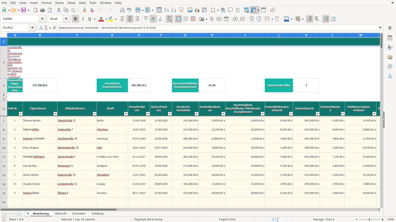396x222 pixels.
Task: Clear direct formatting
Action: tap(92, 10)
